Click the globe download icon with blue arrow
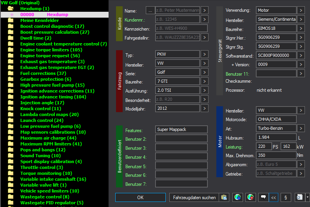Viewport: 310px width, 207px height. [237, 197]
